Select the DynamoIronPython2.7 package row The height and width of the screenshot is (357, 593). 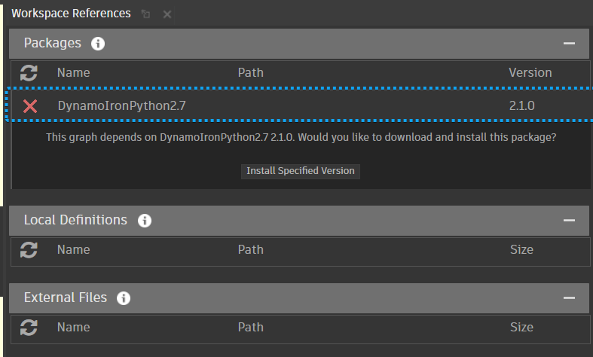(301, 106)
